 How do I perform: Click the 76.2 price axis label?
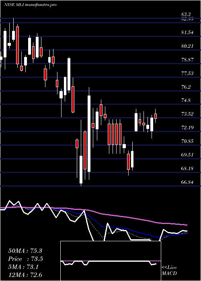(x=186, y=87)
